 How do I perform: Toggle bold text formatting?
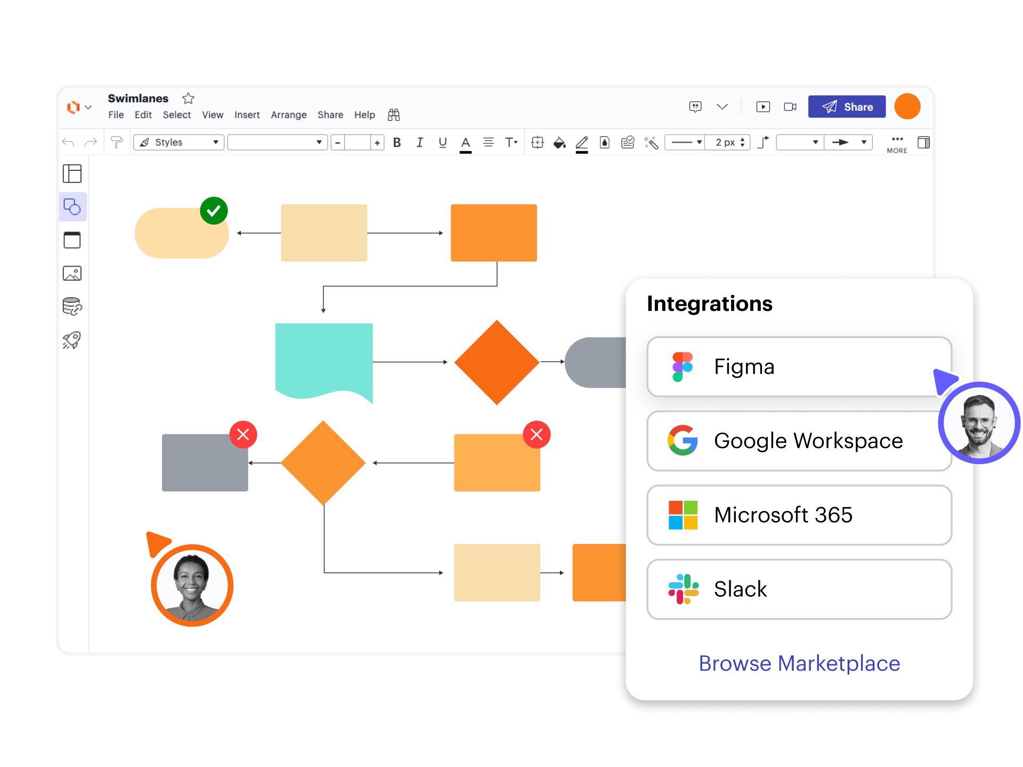pyautogui.click(x=397, y=143)
